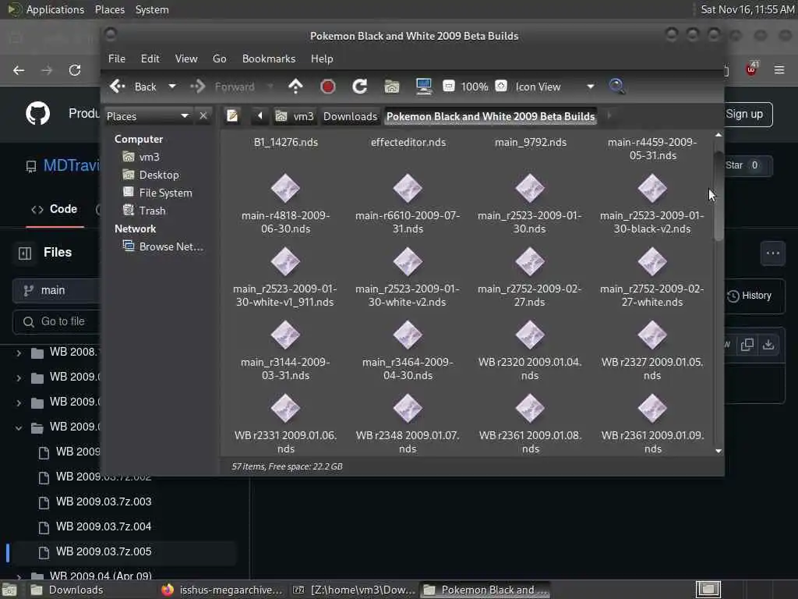Viewport: 798px width, 599px height.
Task: Open the Home folder toolbar icon
Action: pos(392,87)
